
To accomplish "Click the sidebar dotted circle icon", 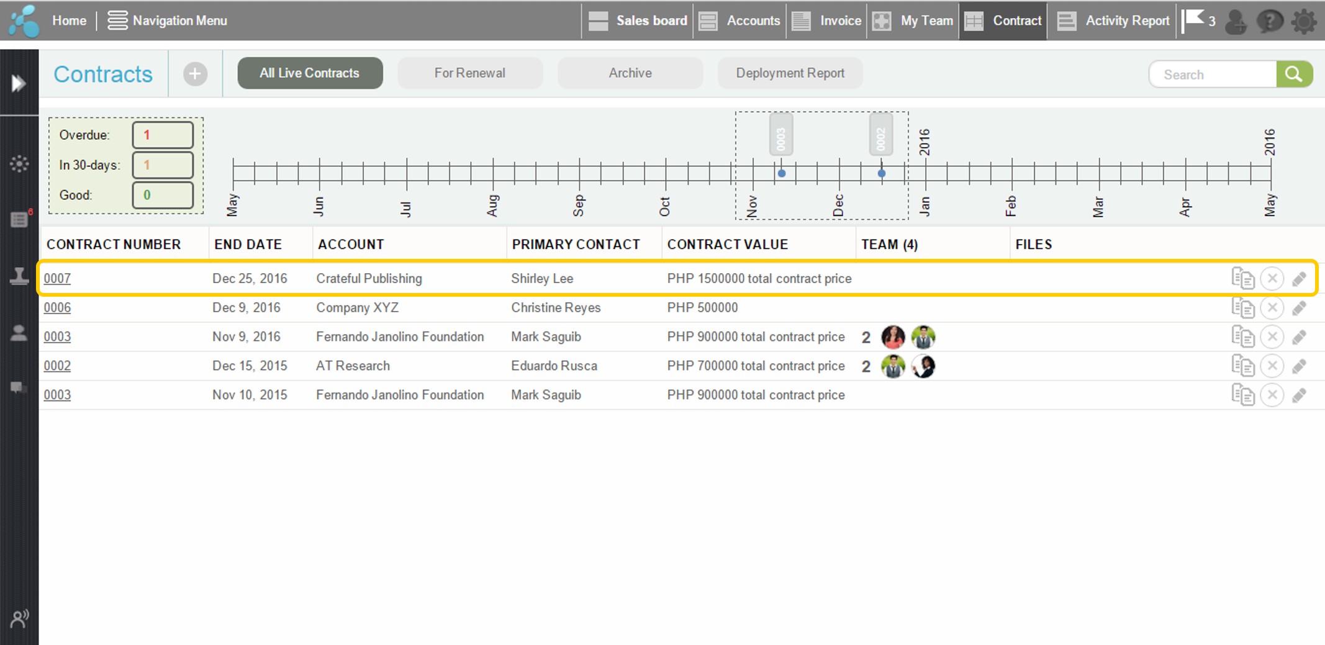I will (19, 163).
